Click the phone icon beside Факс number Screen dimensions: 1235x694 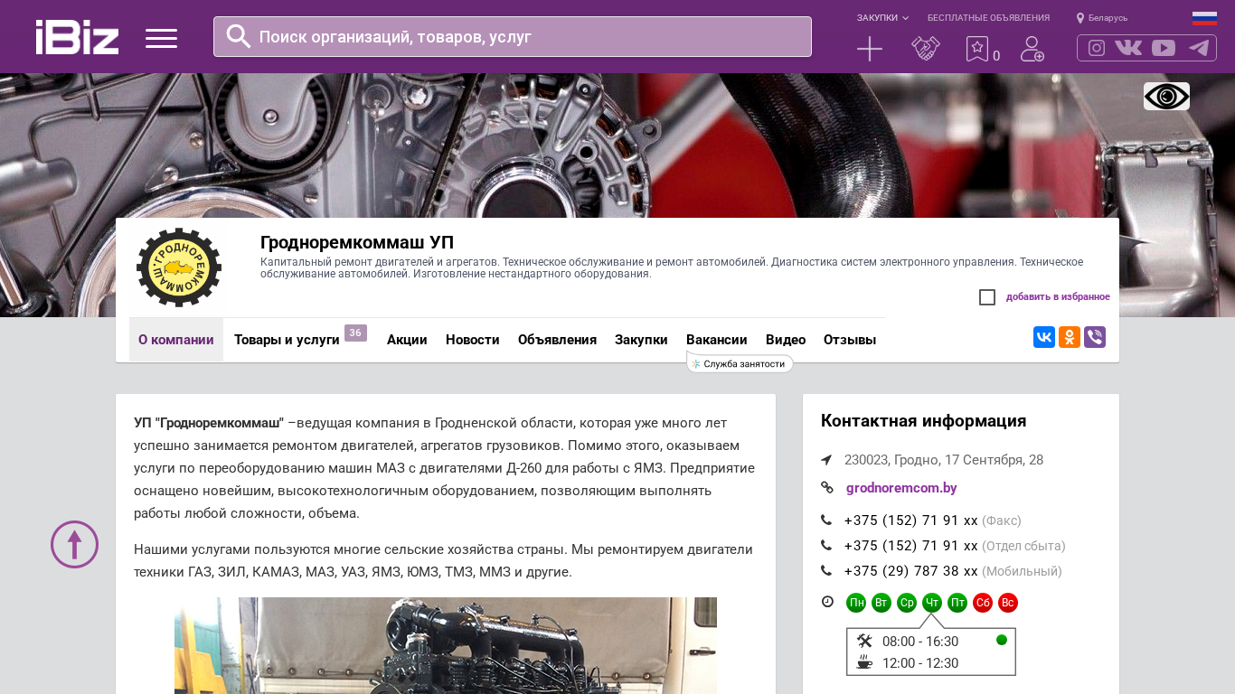[826, 520]
